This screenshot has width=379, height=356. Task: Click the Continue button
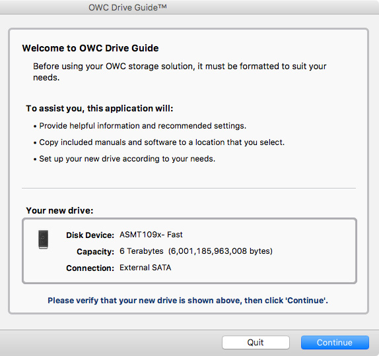[x=335, y=342]
